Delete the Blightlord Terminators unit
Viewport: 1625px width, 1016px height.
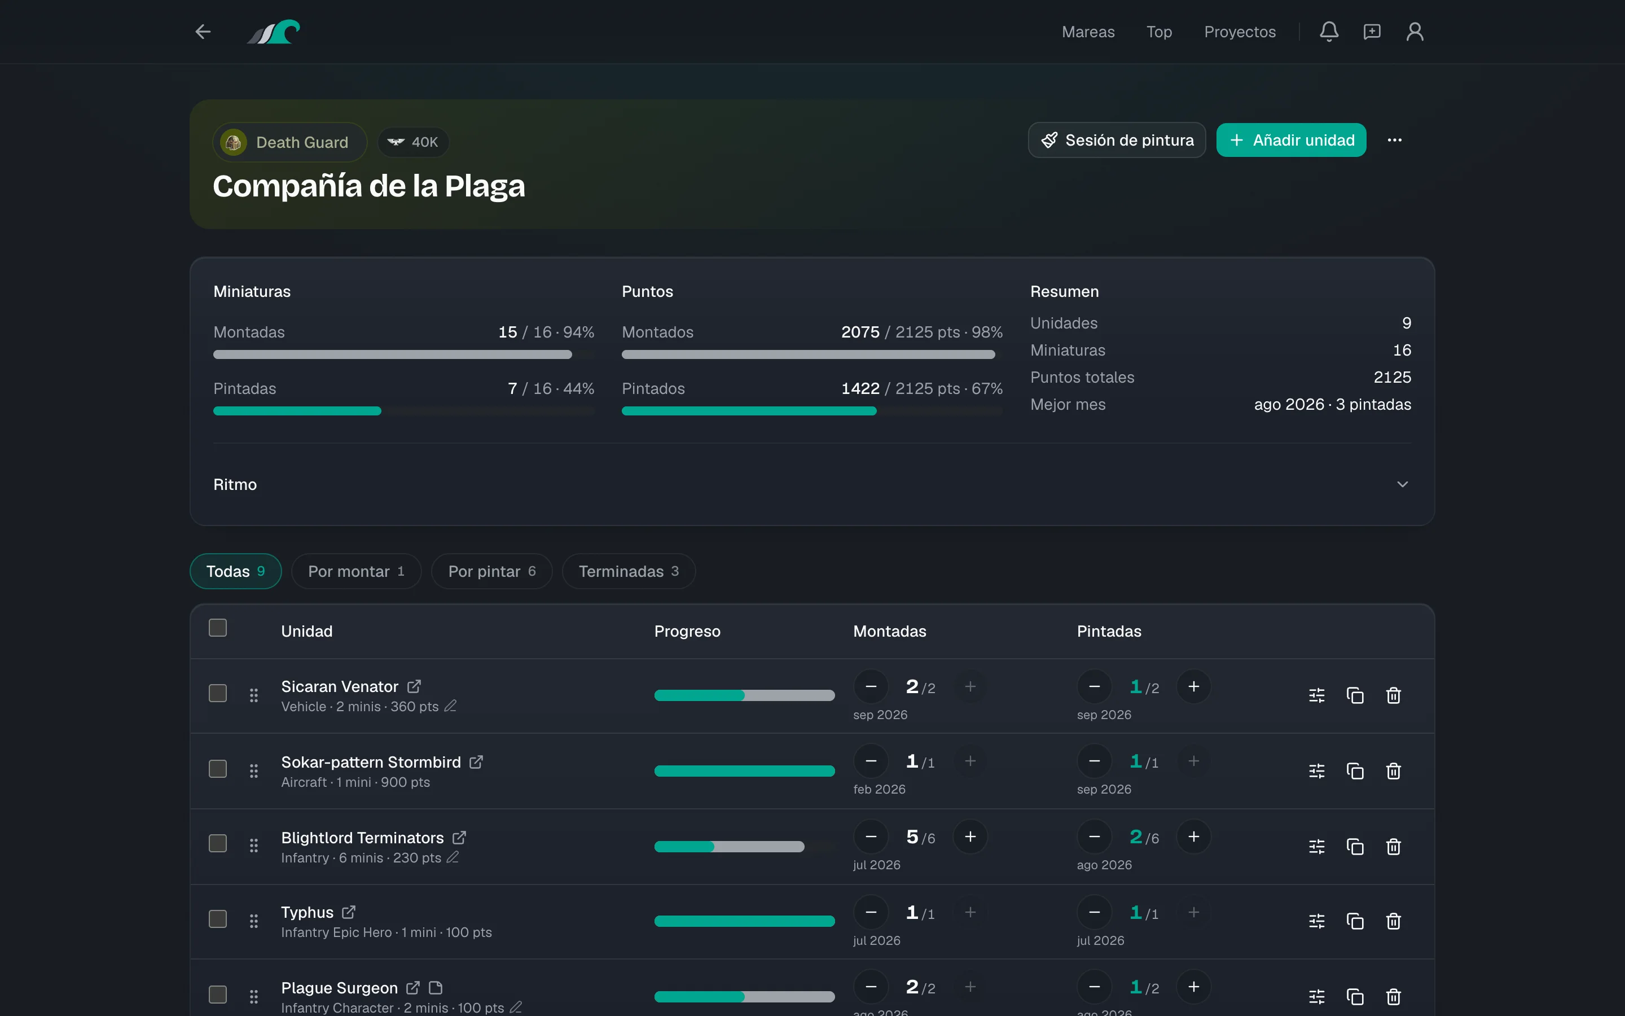1393,846
